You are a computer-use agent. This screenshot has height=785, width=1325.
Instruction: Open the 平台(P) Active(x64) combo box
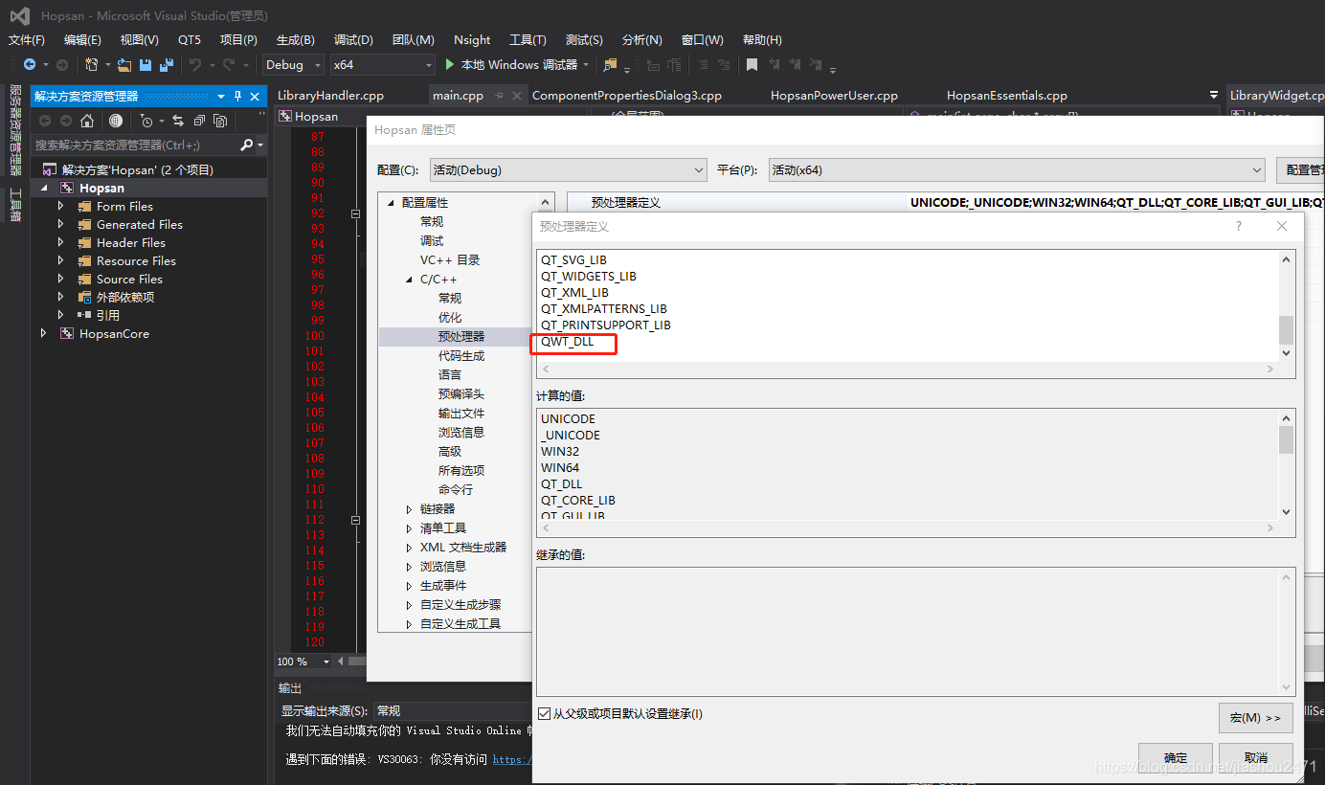tap(1017, 169)
